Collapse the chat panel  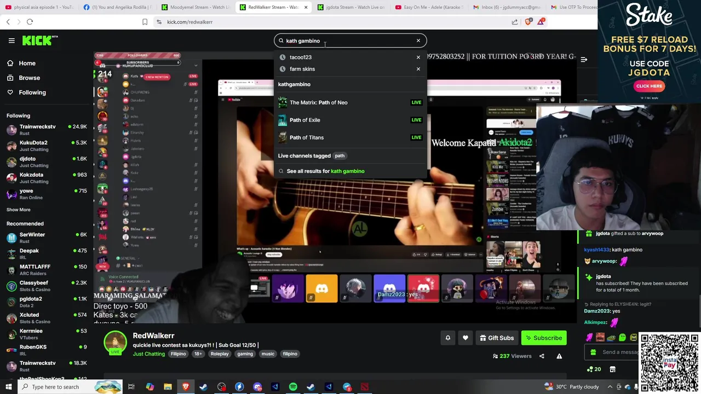[x=584, y=60]
